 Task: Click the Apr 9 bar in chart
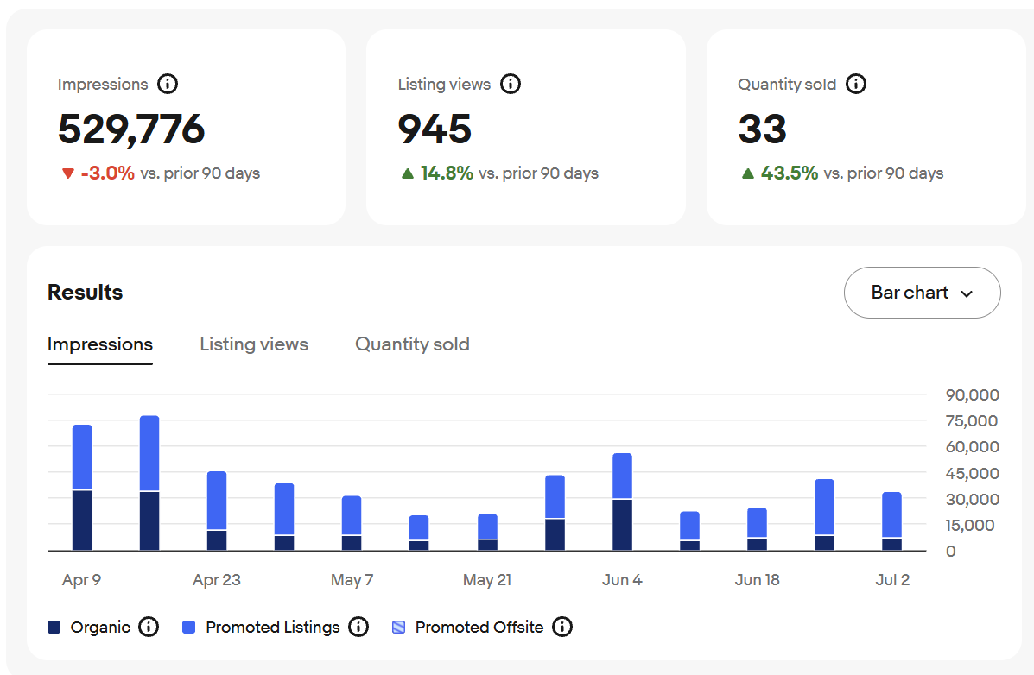(x=82, y=488)
